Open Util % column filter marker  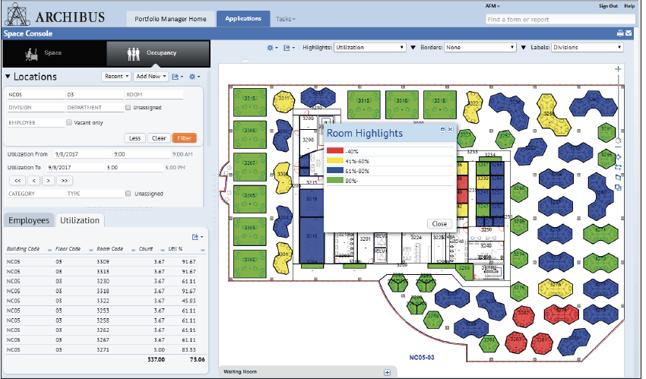point(202,250)
